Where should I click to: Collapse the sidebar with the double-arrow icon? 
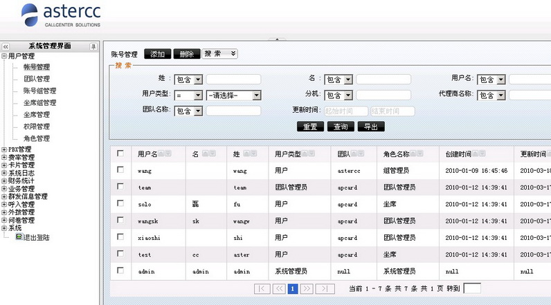coord(6,46)
